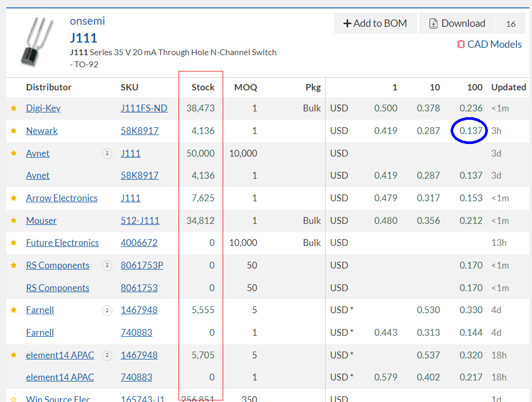Click RS Components SKU 8061753
Image resolution: width=532 pixels, height=402 pixels.
139,287
